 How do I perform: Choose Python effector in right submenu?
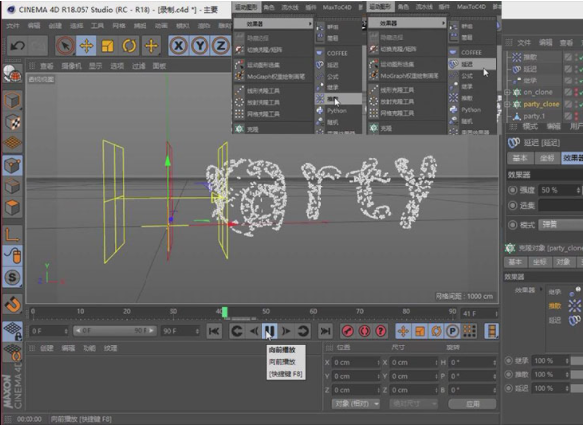click(471, 110)
